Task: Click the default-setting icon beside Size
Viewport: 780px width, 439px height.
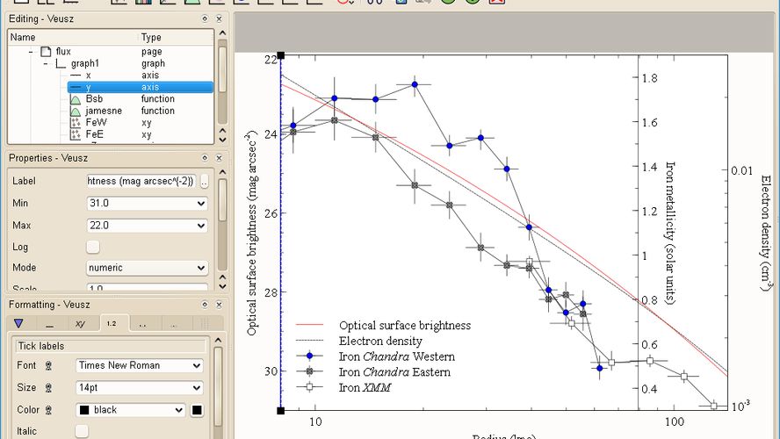Action: tap(49, 388)
